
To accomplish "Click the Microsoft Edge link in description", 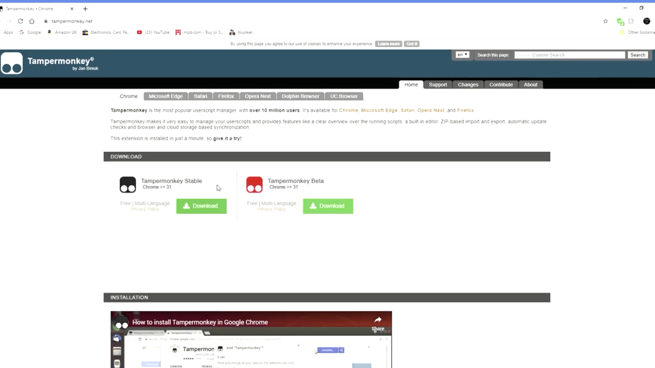I will 379,110.
